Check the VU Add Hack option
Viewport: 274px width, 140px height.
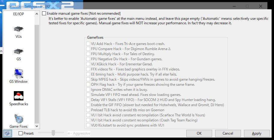(x=88, y=44)
